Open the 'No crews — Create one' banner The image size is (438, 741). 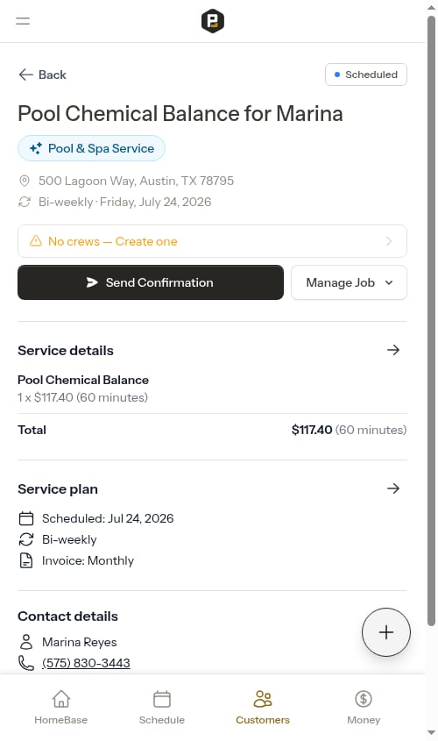tap(212, 241)
